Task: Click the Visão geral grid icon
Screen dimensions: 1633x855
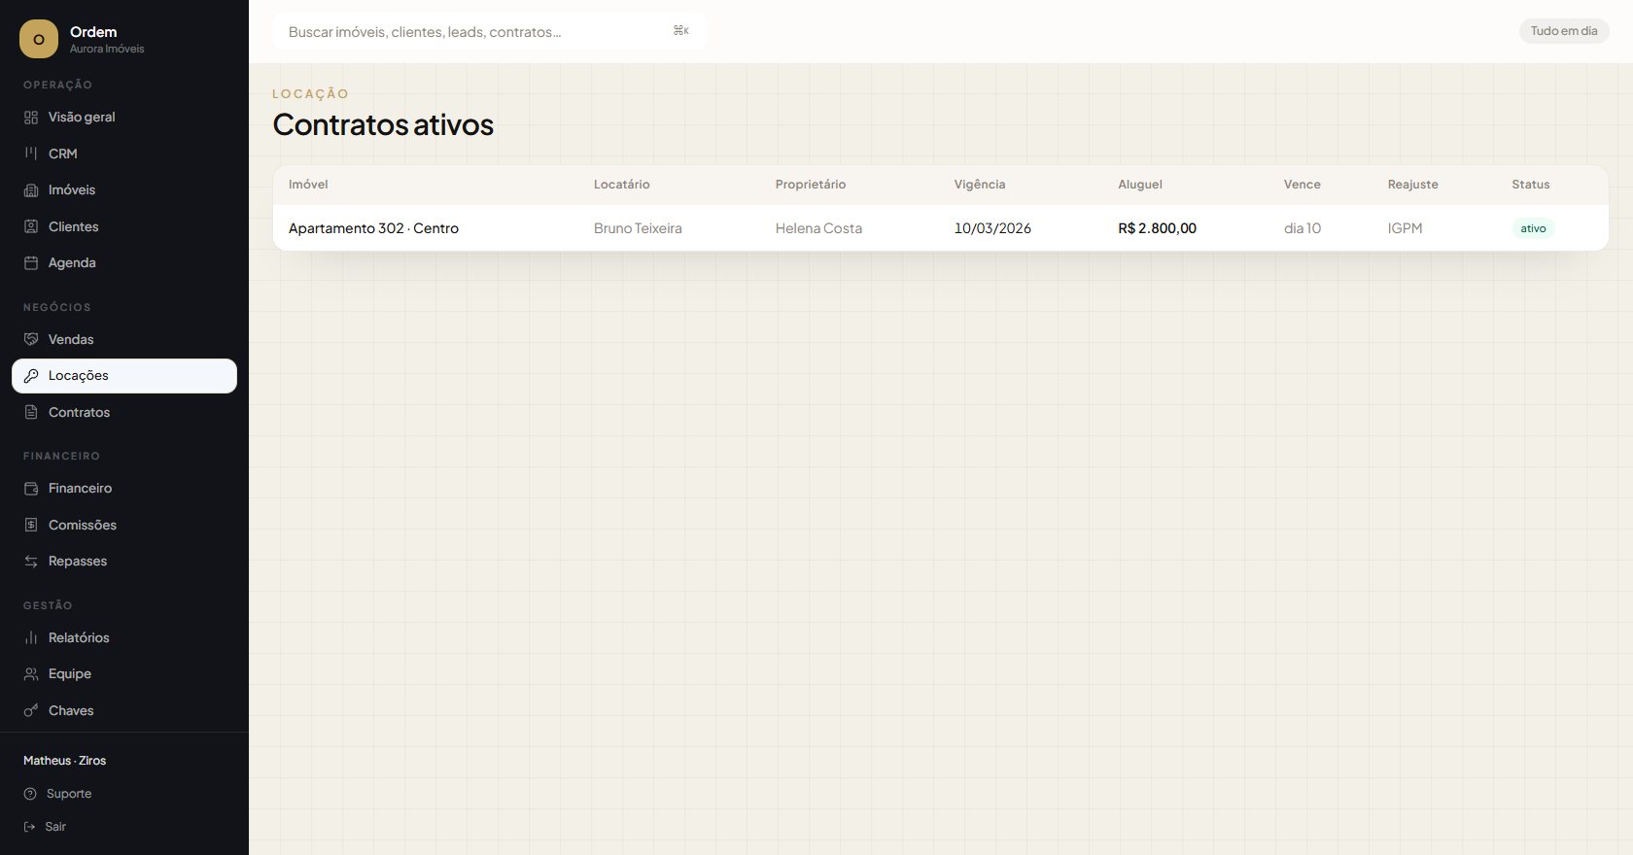Action: pos(31,118)
